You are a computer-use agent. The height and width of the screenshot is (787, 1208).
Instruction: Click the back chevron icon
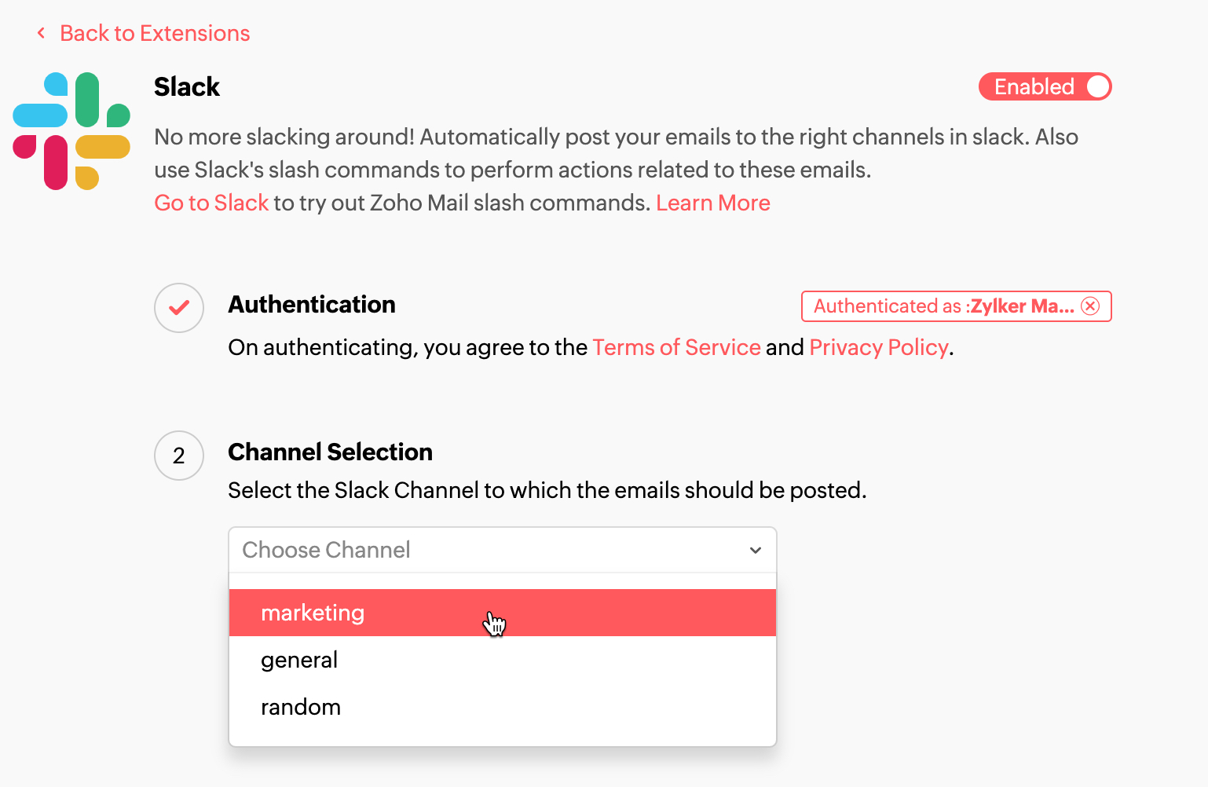tap(40, 32)
